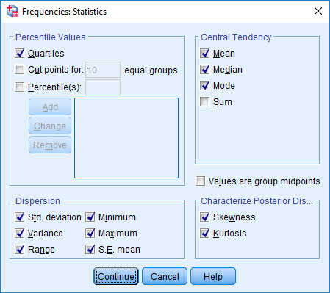Toggle the S.E. mean checkbox
Image resolution: width=330 pixels, height=293 pixels.
90,250
